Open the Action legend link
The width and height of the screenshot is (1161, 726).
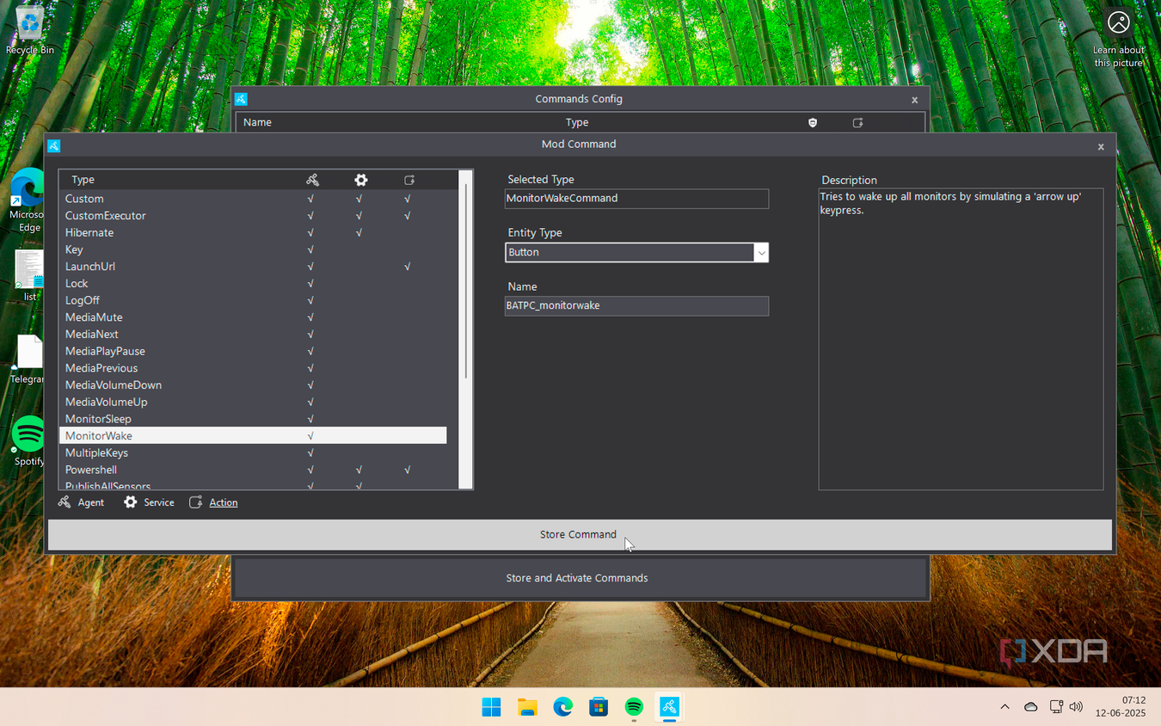point(224,502)
